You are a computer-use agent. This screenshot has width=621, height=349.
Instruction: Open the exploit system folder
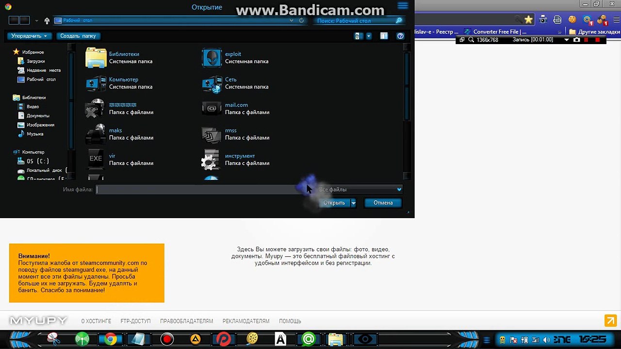coord(235,58)
